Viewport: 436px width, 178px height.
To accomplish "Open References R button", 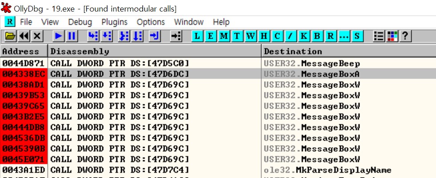I will pyautogui.click(x=330, y=36).
